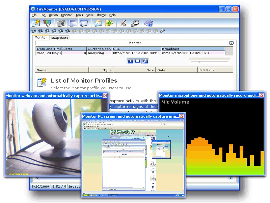Open the Theme menu
Image resolution: width=270 pixels, height=203 pixels.
(x=101, y=15)
